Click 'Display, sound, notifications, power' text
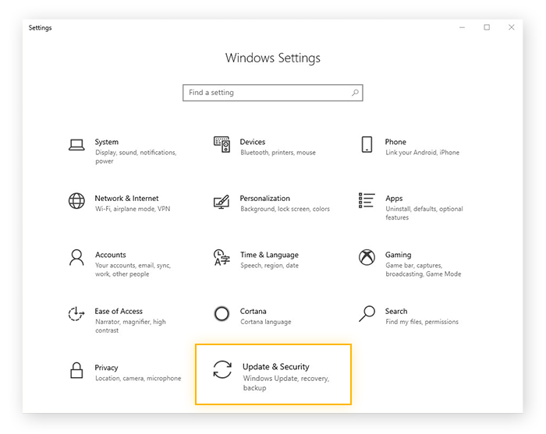This screenshot has width=546, height=434. (x=136, y=157)
